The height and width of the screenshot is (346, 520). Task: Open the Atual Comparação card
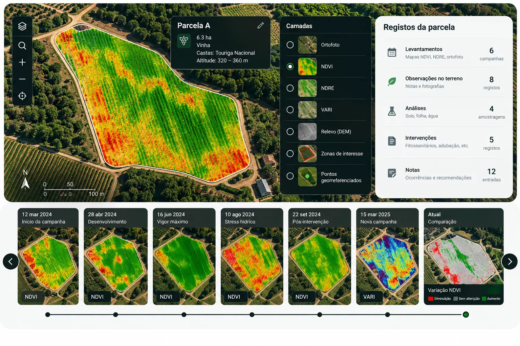[464, 256]
